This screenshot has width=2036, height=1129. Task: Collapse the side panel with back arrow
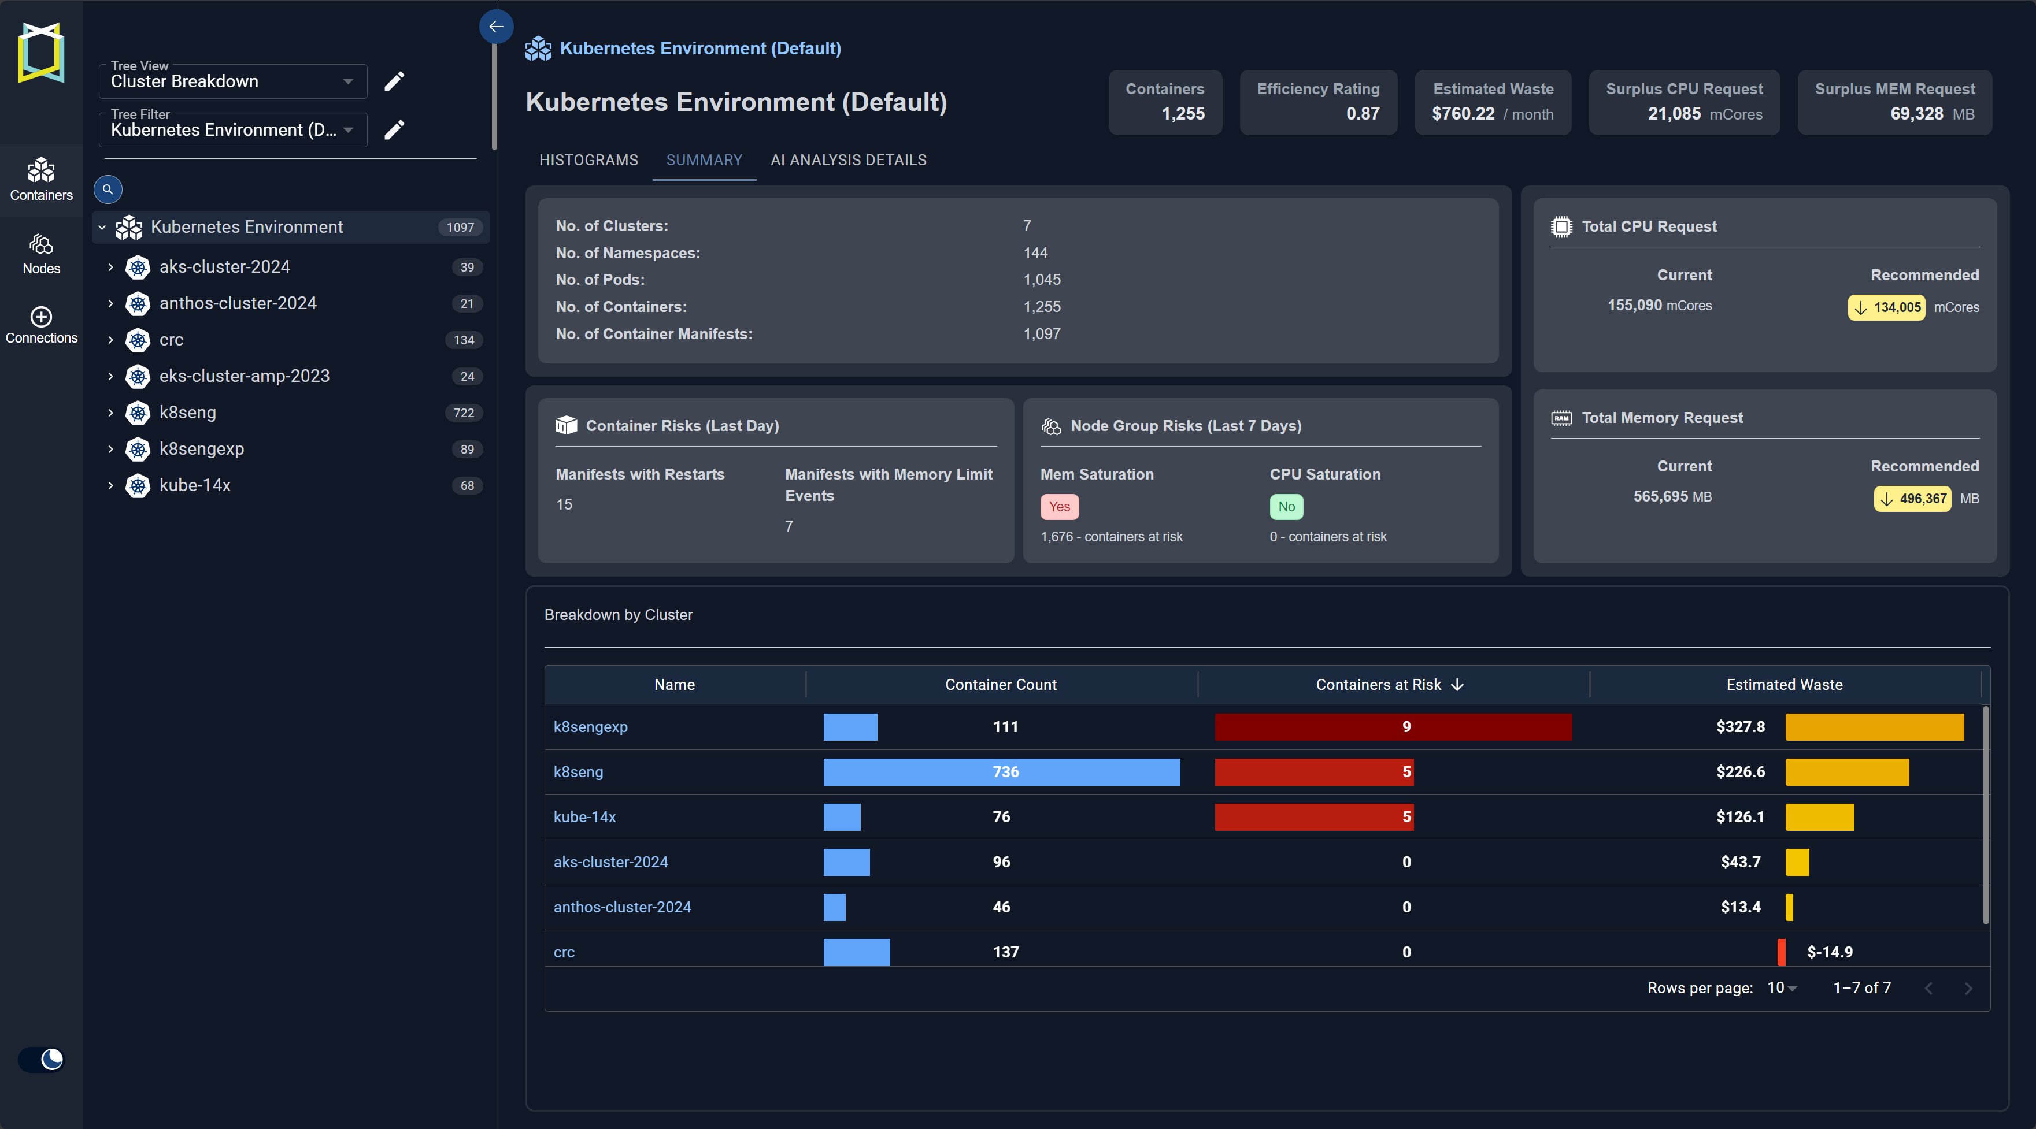point(495,27)
